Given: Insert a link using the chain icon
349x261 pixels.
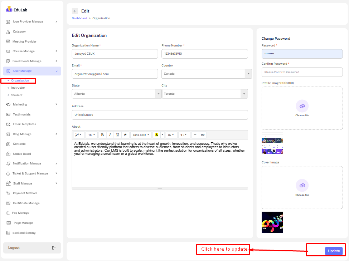Looking at the screenshot, I should coord(203,135).
